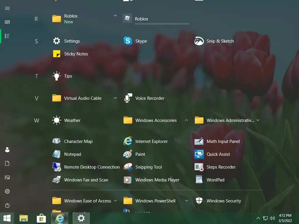Switch to Internet Explorer on taskbar
This screenshot has width=299, height=224.
click(60, 218)
